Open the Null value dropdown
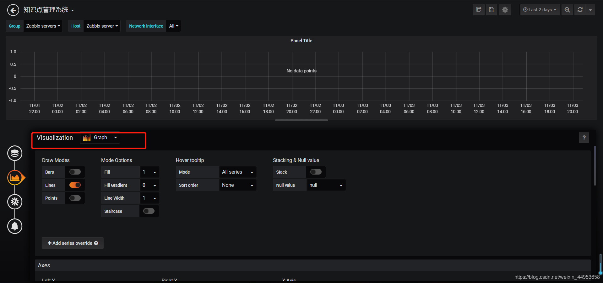 [326, 185]
